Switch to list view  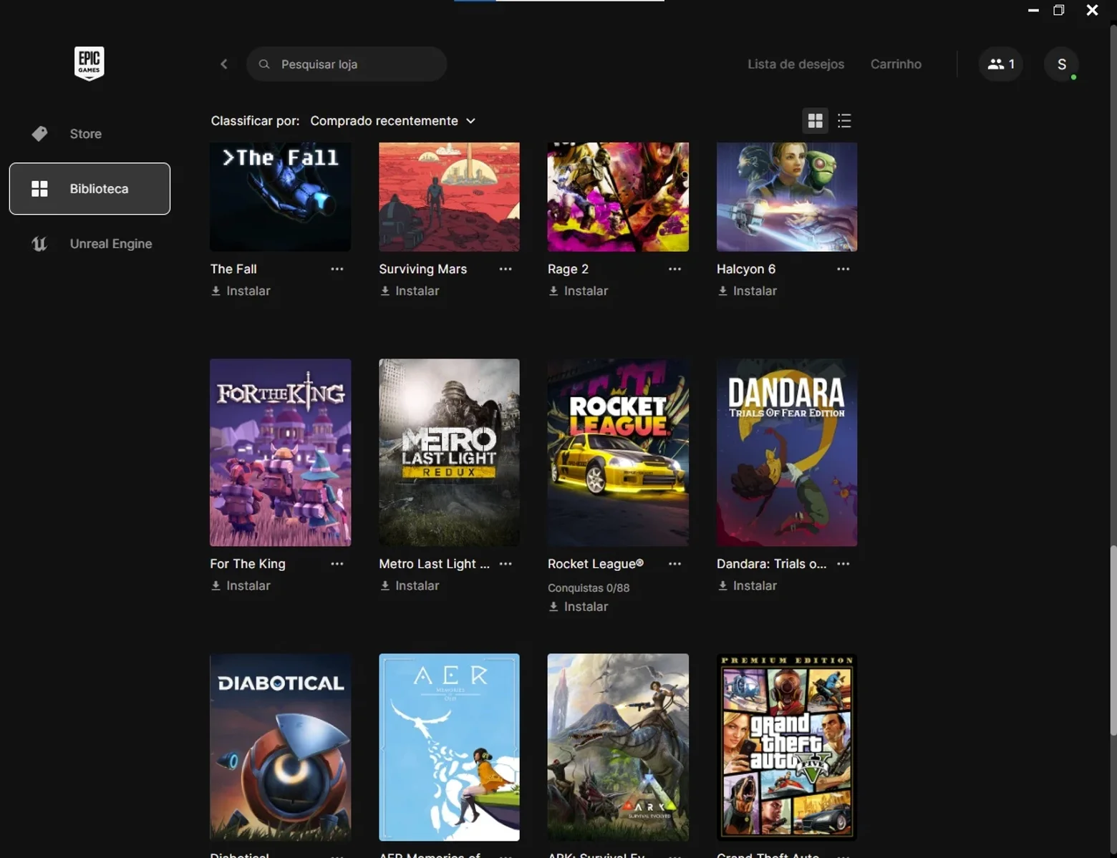pyautogui.click(x=844, y=121)
